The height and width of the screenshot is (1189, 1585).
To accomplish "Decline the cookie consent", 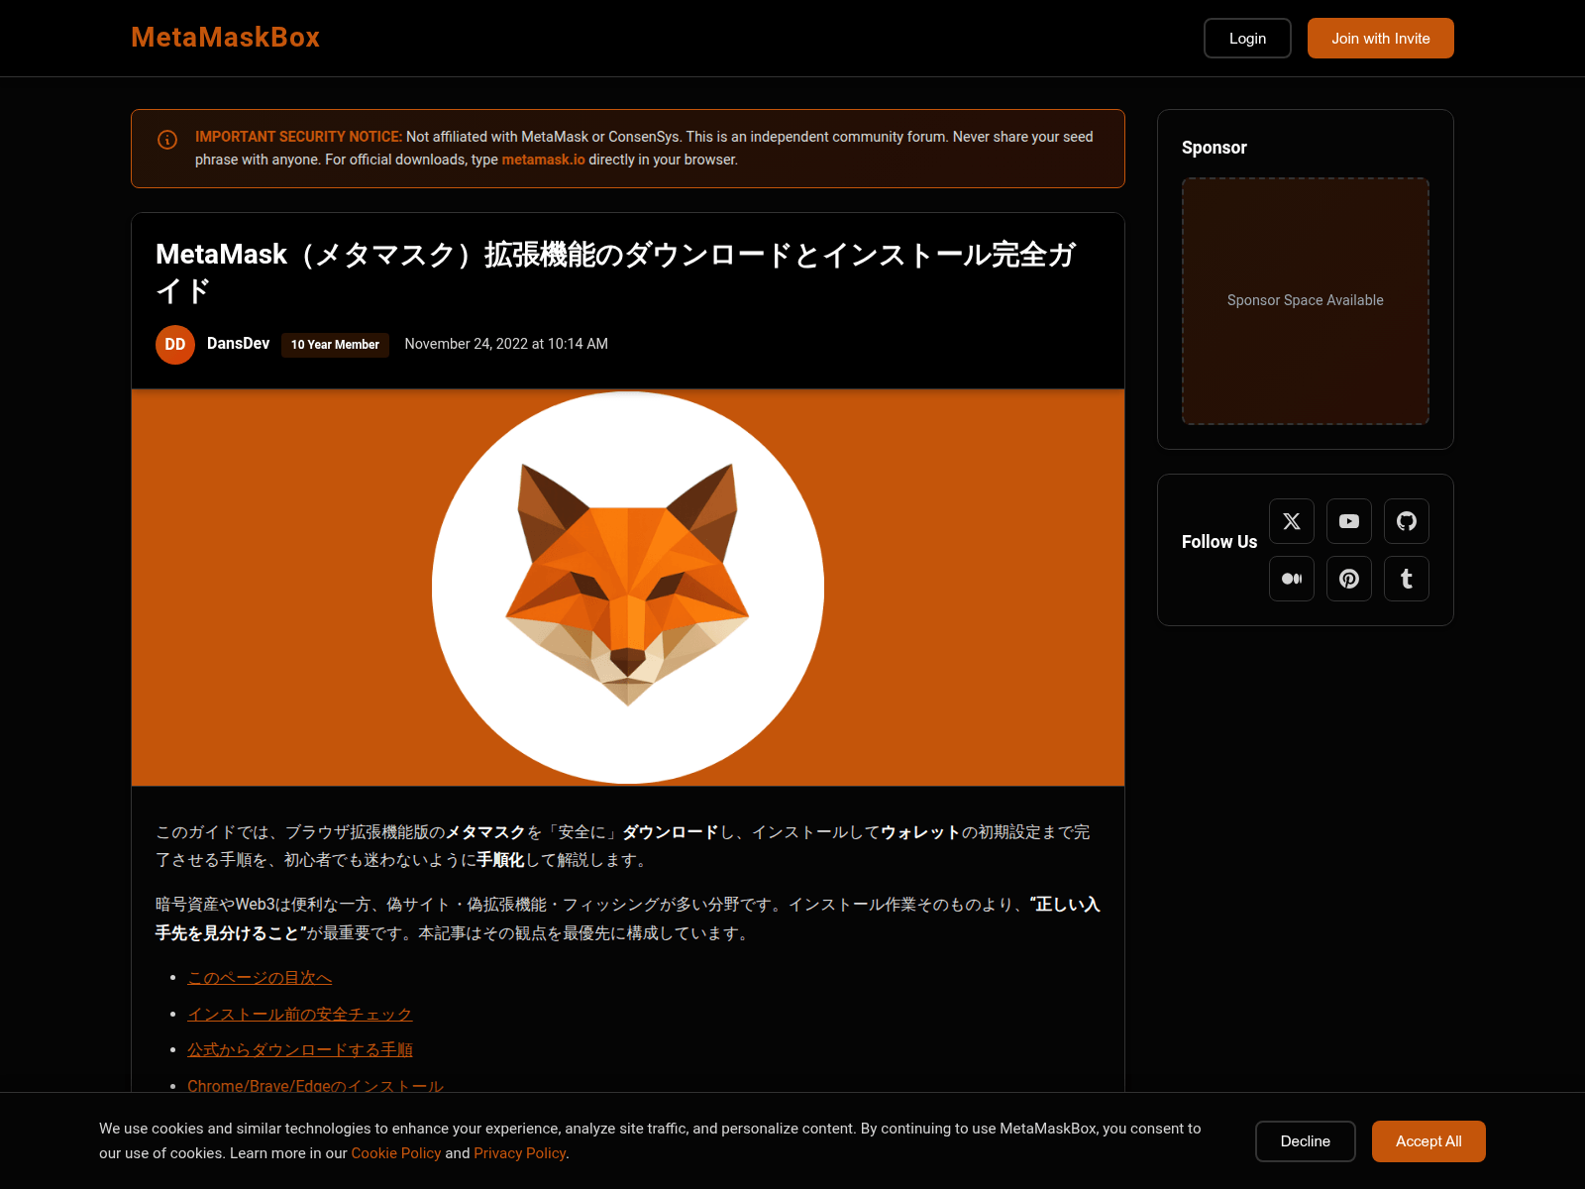I will tap(1306, 1141).
